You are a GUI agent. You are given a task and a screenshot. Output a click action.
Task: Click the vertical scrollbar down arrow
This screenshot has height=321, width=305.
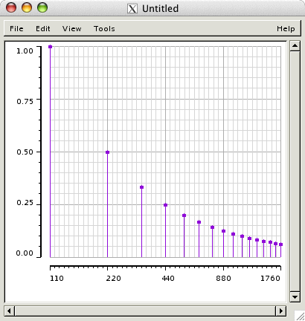pyautogui.click(x=295, y=296)
